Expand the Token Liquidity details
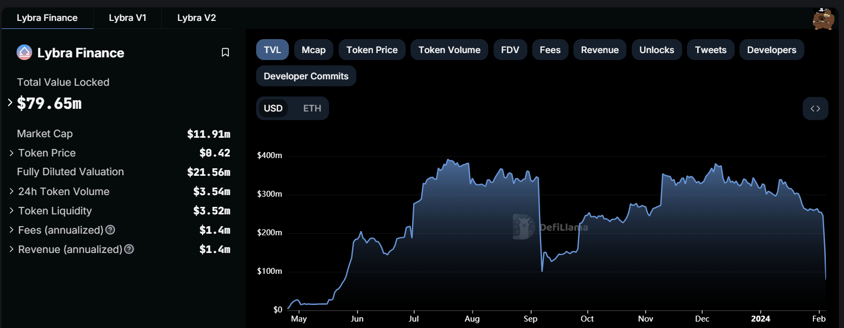 (12, 211)
